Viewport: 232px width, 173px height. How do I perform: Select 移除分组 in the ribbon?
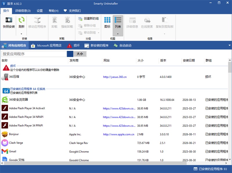(87, 26)
